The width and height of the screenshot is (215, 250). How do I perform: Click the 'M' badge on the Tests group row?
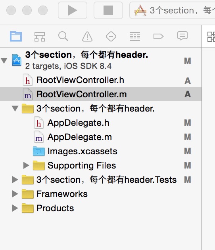188,180
